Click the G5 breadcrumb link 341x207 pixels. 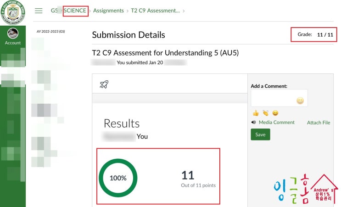click(x=54, y=11)
